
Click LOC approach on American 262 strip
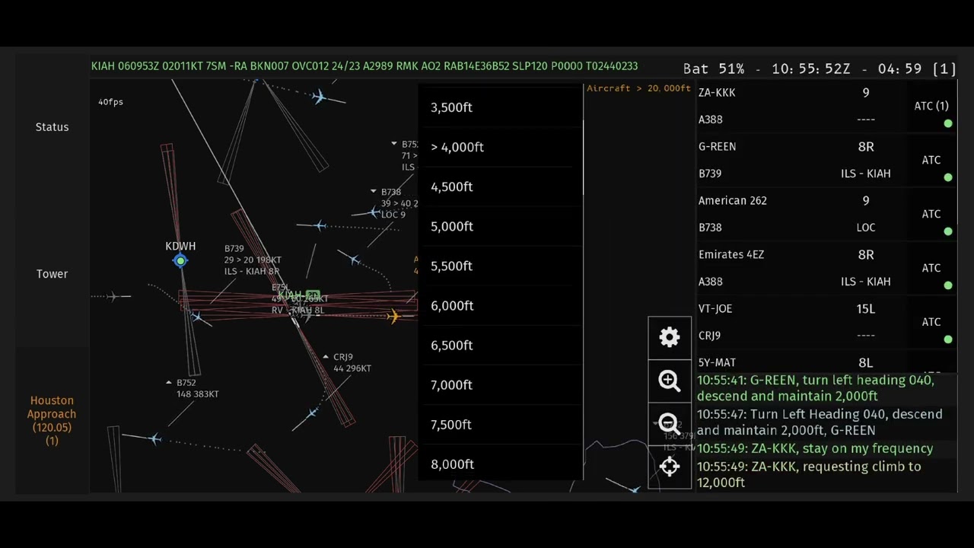866,228
